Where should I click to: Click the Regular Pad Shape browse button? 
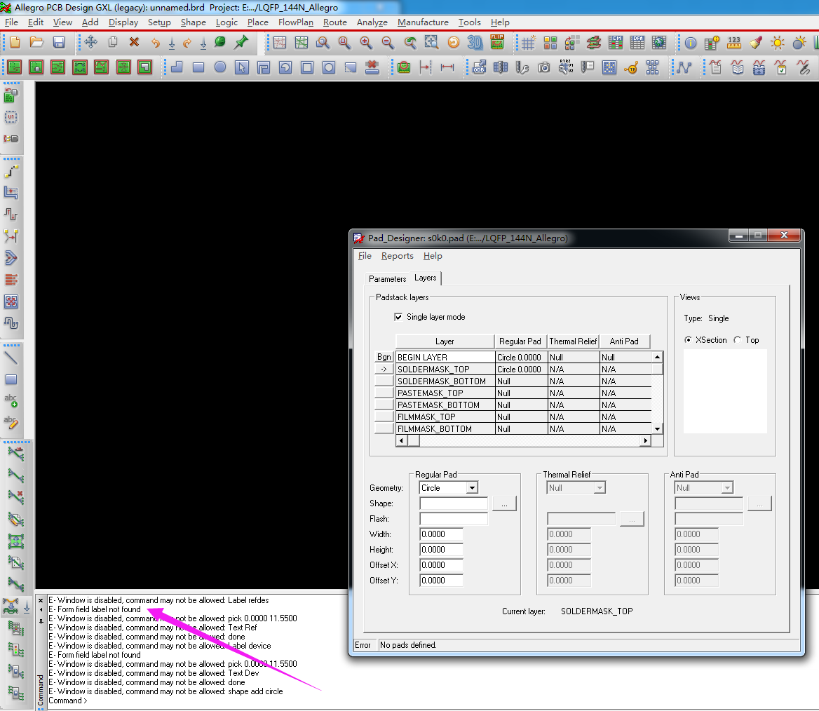[x=504, y=503]
